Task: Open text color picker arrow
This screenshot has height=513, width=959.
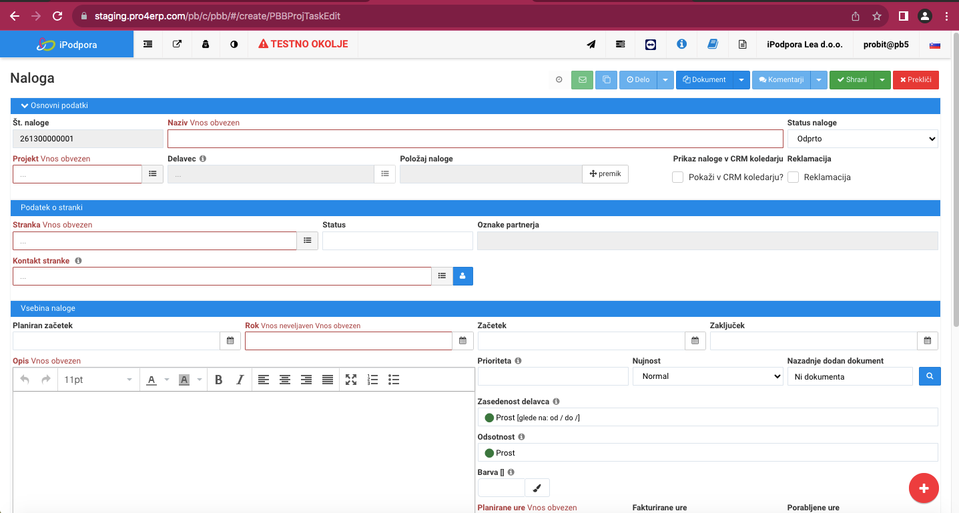Action: pyautogui.click(x=167, y=380)
